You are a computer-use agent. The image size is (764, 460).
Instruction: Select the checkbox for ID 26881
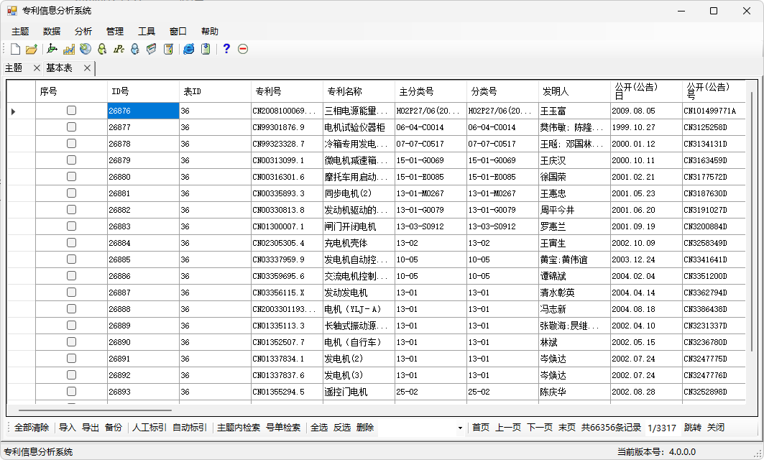72,193
